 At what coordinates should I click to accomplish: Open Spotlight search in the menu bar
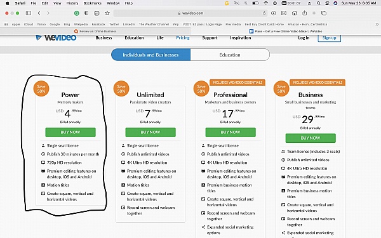(319, 3)
